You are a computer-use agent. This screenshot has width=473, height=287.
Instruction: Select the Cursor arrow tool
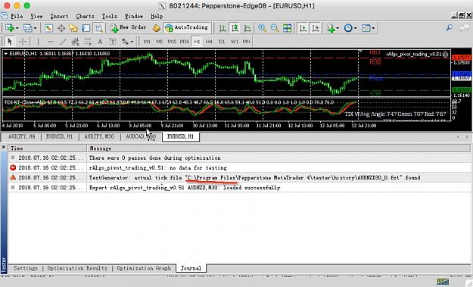pyautogui.click(x=10, y=42)
